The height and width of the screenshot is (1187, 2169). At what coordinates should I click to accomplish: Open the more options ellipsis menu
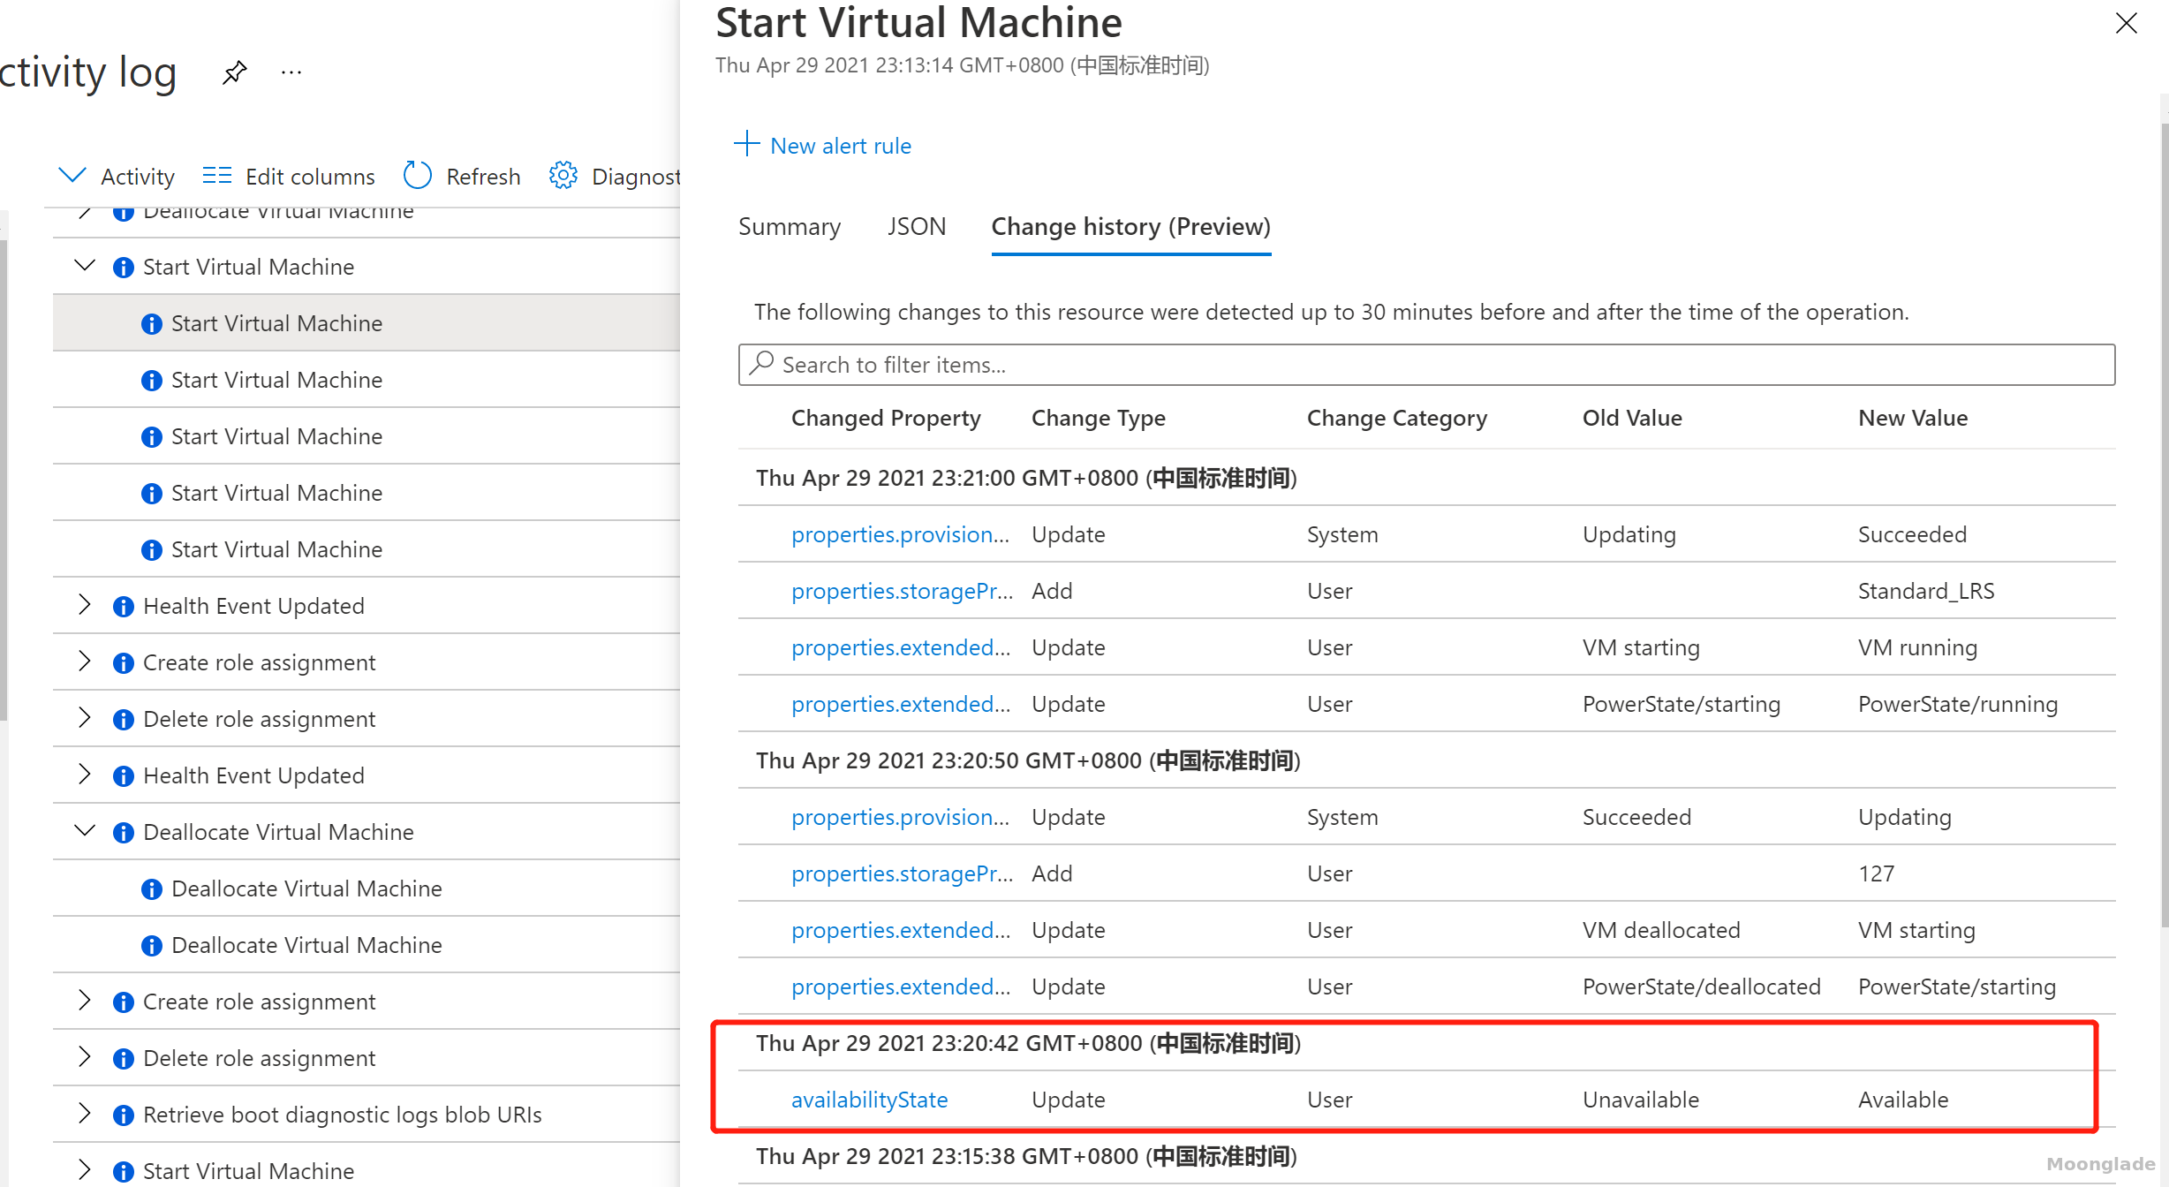point(291,72)
